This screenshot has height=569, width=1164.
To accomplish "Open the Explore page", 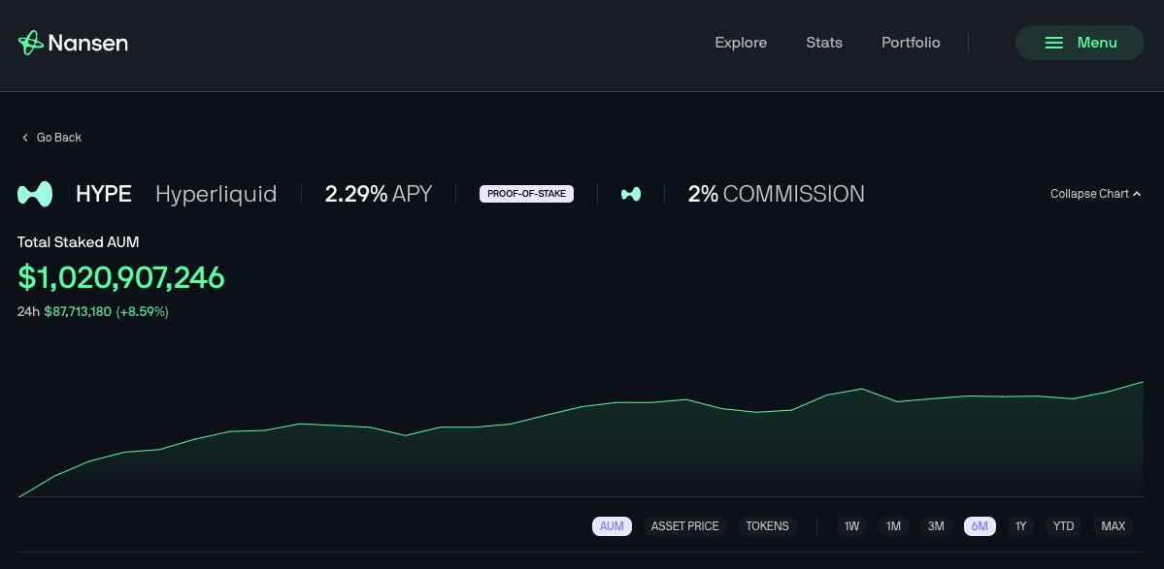I will [741, 43].
